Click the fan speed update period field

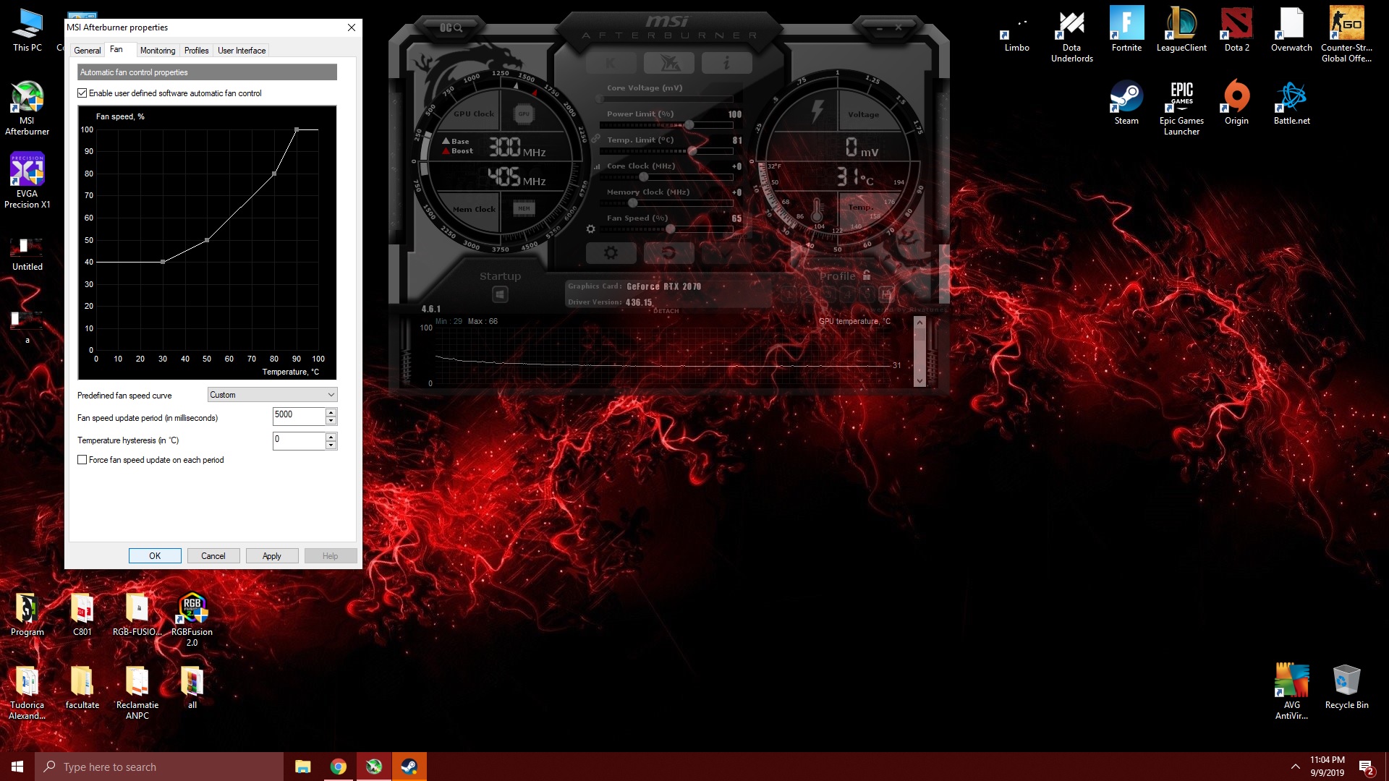pos(299,417)
